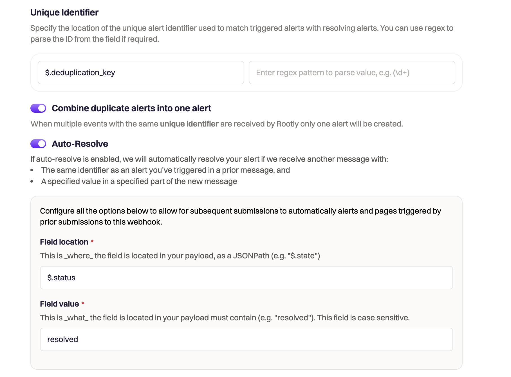Viewport: 511px width, 377px height.
Task: Select the Field value input containing resolved
Action: tap(246, 339)
